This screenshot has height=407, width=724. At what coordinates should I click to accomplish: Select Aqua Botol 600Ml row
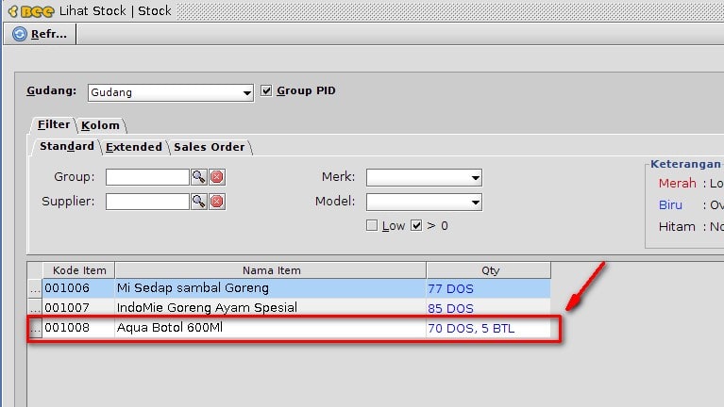point(271,328)
